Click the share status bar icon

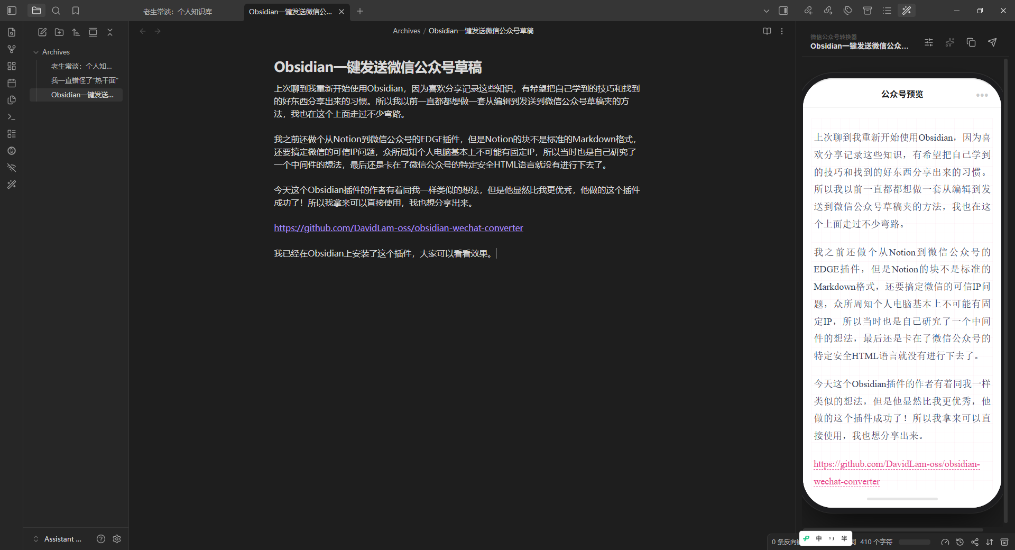tap(975, 542)
